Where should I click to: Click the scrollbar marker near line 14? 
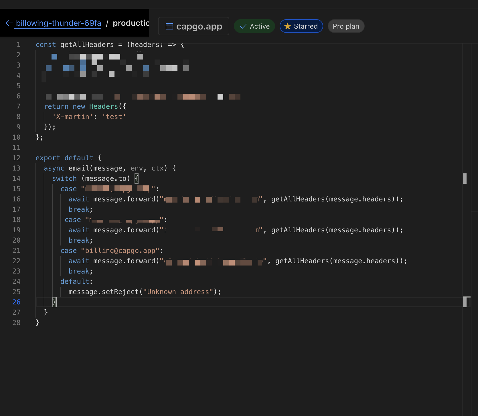tap(465, 178)
